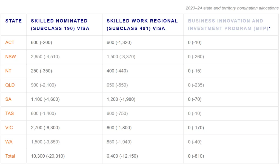Image resolution: width=280 pixels, height=165 pixels.
Task: Click the STATE column header
Action: (14, 21)
